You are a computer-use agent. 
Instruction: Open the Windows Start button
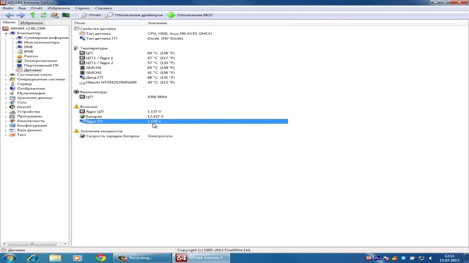click(x=9, y=258)
